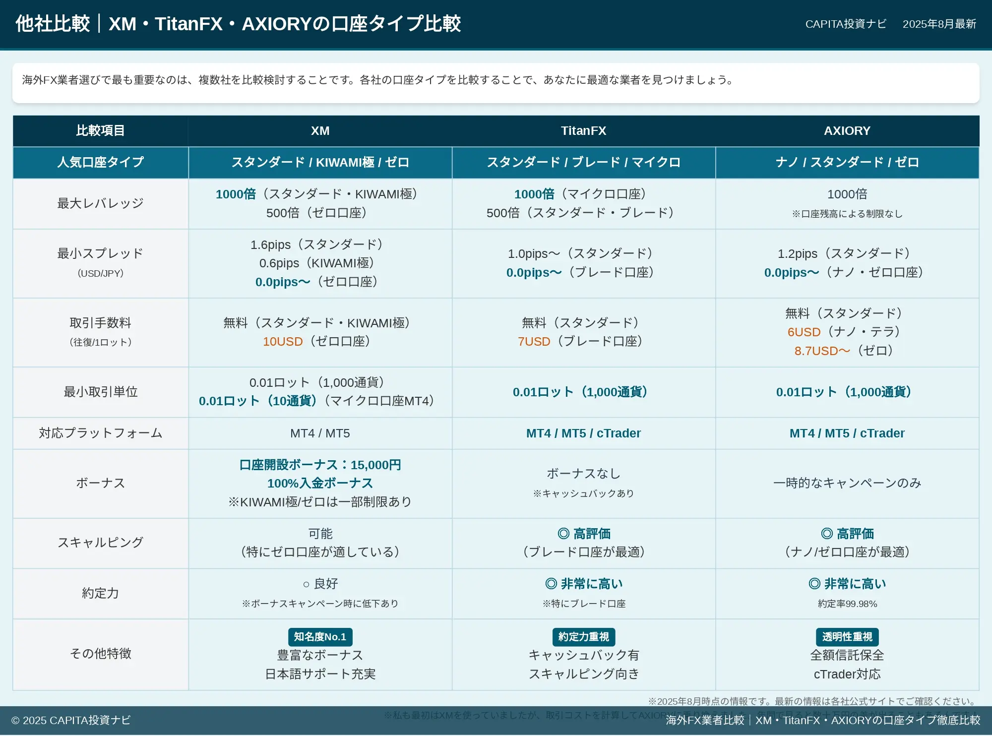This screenshot has width=992, height=736.
Task: Click ボーナスなし in TitanFX column
Action: (583, 474)
